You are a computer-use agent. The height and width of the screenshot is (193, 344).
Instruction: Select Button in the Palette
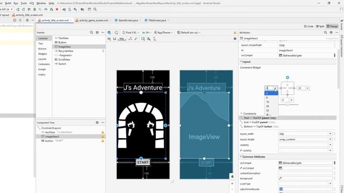[x=62, y=42]
